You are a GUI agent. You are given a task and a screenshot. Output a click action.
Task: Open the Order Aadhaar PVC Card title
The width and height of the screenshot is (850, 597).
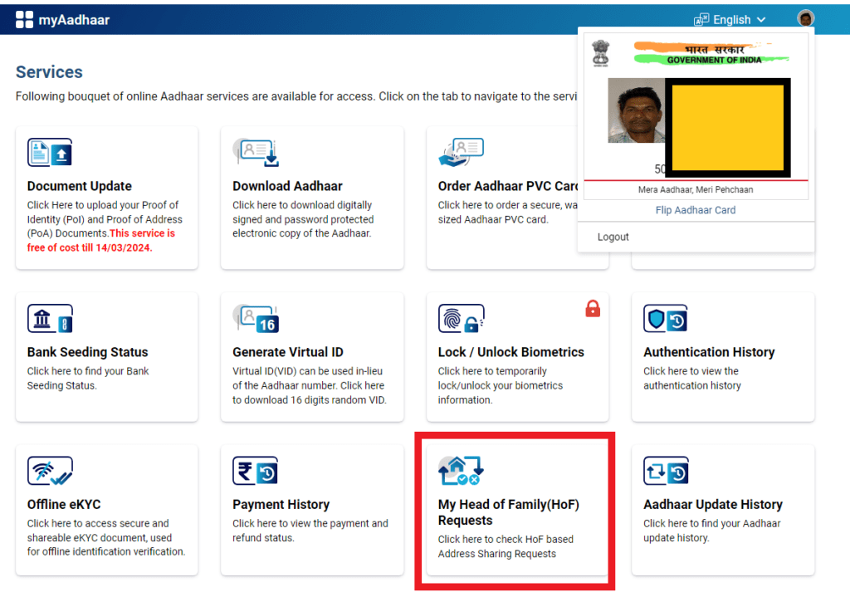pos(508,186)
